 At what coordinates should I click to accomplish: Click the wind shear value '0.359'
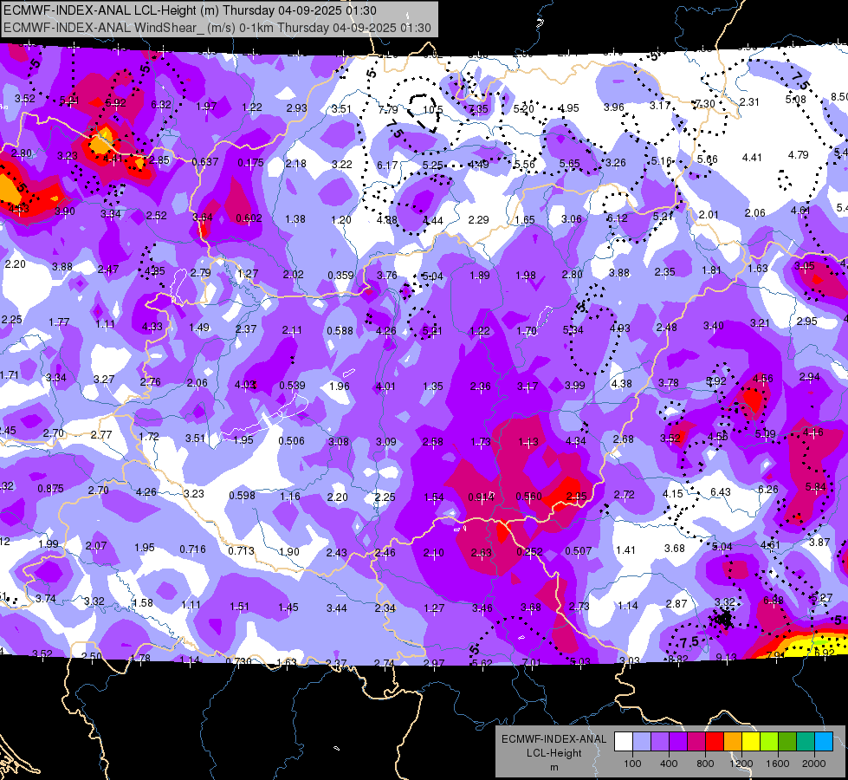[x=340, y=276]
